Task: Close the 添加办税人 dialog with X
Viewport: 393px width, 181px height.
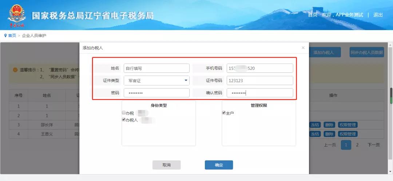Action: [x=303, y=48]
